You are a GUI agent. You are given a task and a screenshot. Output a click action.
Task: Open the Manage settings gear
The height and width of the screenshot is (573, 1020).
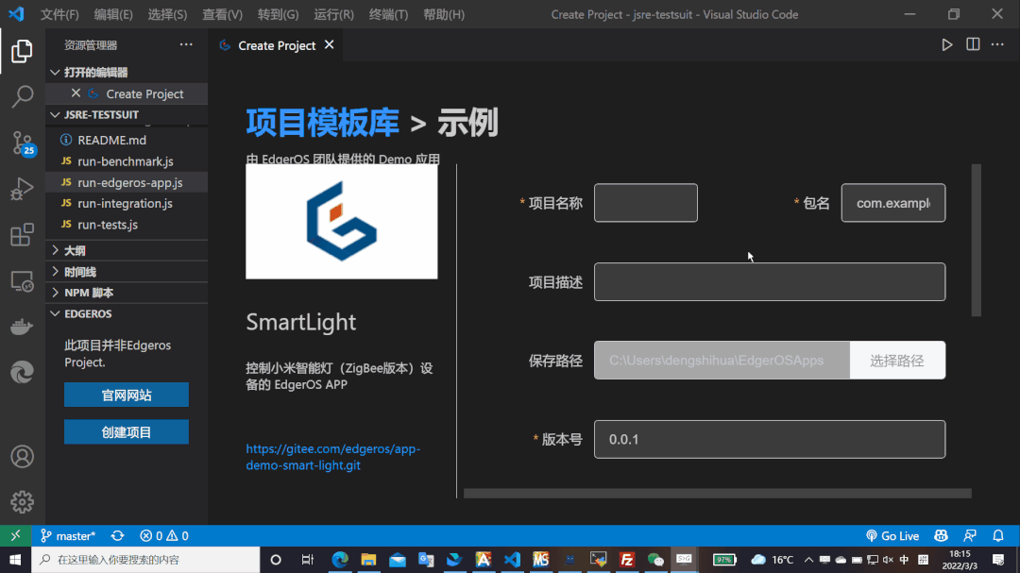(22, 502)
